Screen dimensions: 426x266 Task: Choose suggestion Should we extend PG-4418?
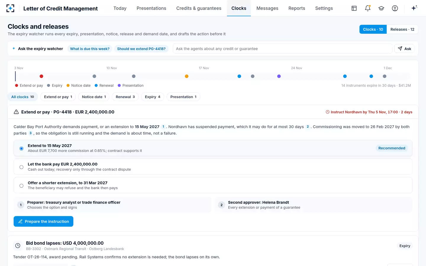(x=141, y=49)
